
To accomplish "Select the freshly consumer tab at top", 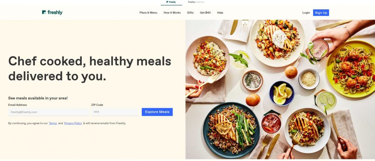I will click(x=171, y=2).
